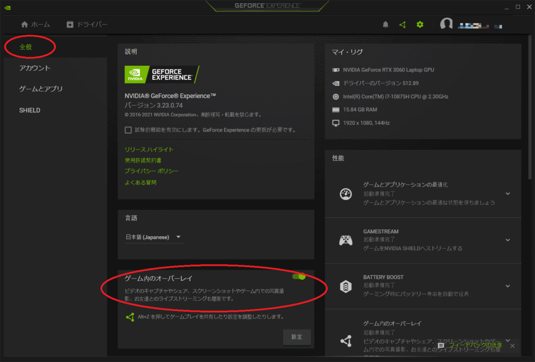Click the ドライバーのバージョン 512.89 text

point(381,83)
